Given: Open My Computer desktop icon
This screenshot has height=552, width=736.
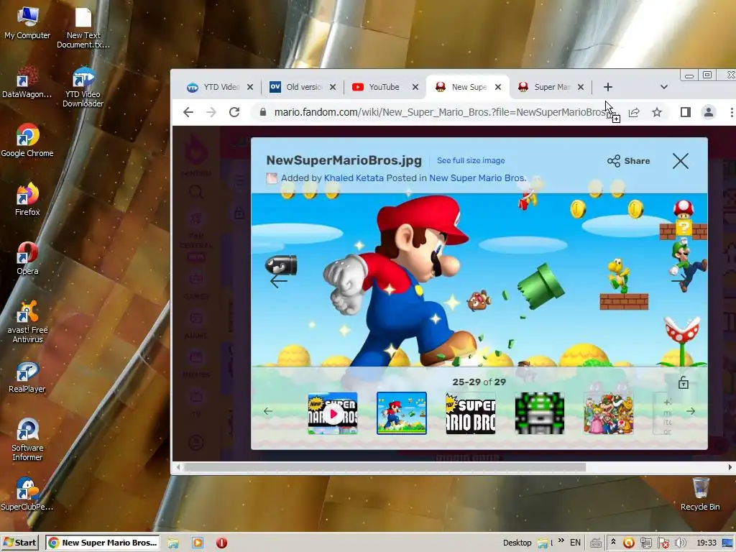Looking at the screenshot, I should click(27, 23).
